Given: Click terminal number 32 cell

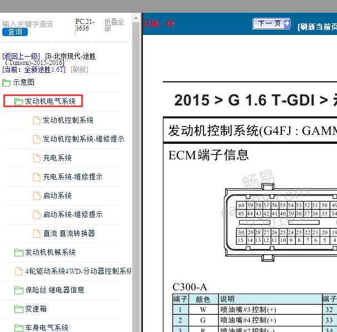Looking at the screenshot, I should 329,310.
